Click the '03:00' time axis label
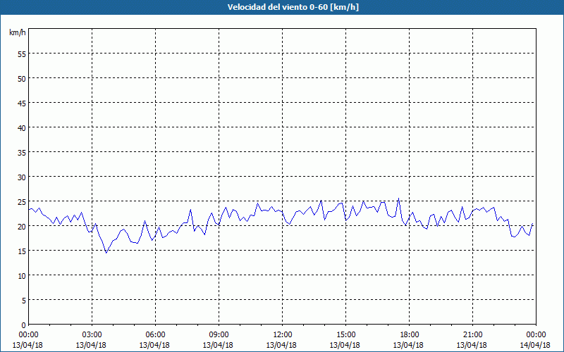This screenshot has height=352, width=564. tap(92, 335)
